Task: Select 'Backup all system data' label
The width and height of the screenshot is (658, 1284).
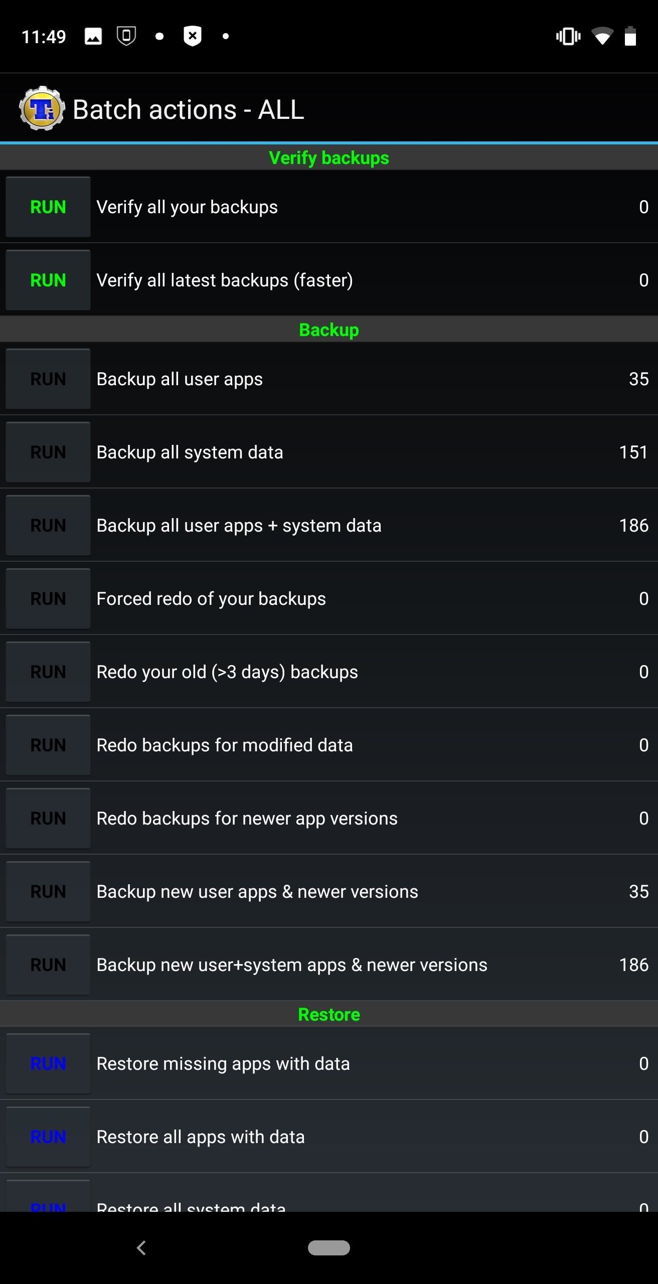Action: point(190,452)
